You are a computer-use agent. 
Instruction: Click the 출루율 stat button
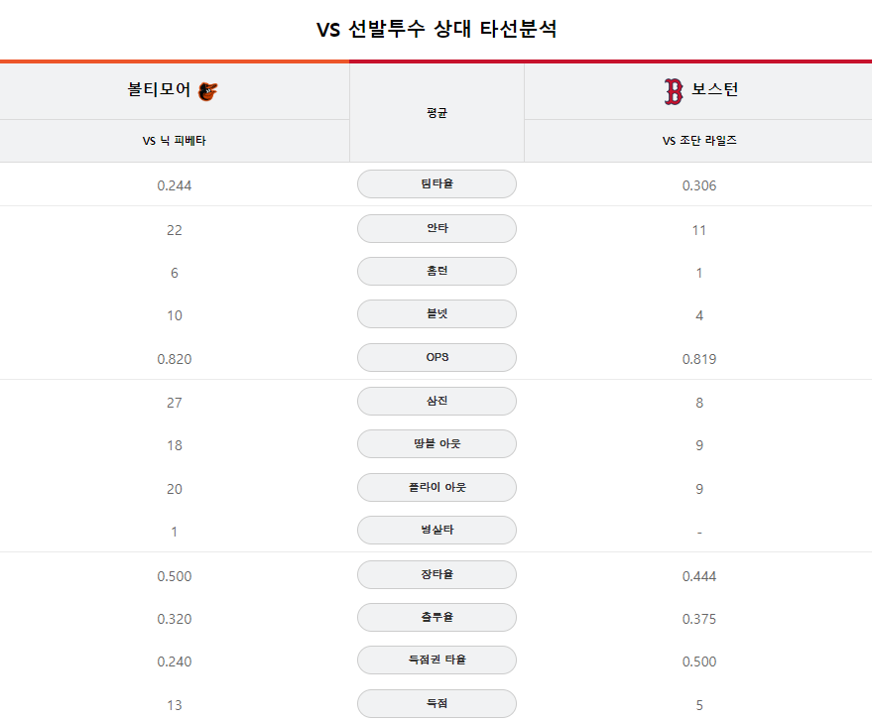tap(436, 618)
